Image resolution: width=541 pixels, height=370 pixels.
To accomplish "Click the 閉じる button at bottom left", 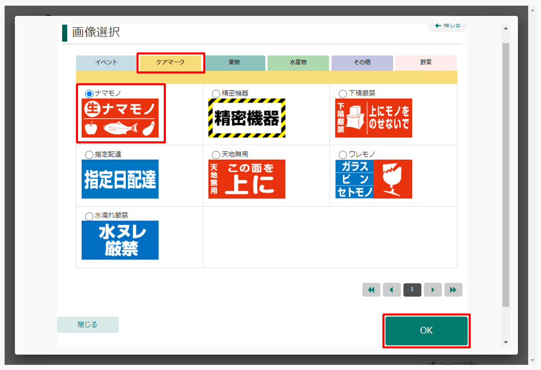I will [87, 324].
